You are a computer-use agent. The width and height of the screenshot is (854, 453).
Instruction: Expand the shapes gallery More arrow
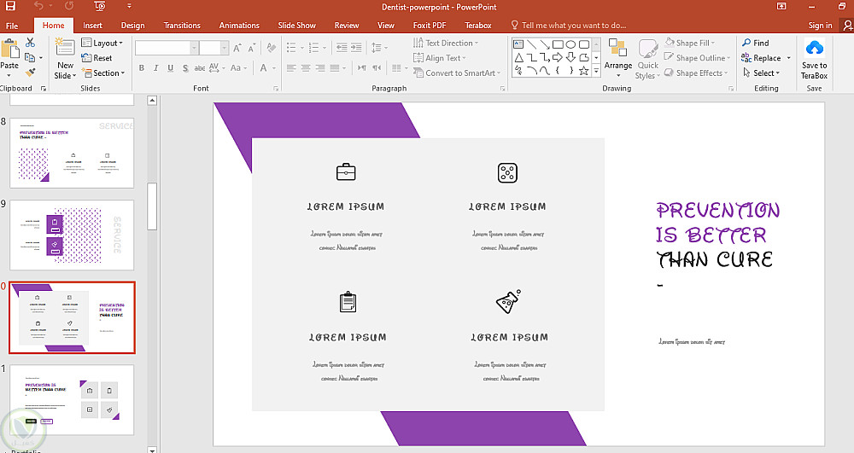596,71
